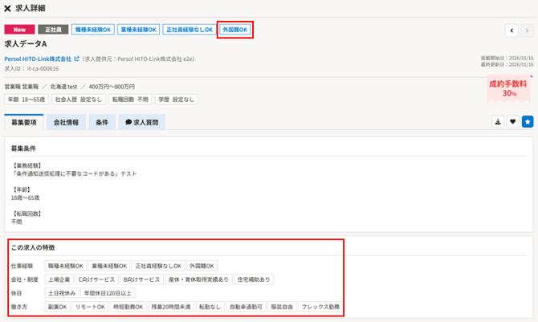Click the heart favorite icon
538x322 pixels.
click(x=512, y=122)
